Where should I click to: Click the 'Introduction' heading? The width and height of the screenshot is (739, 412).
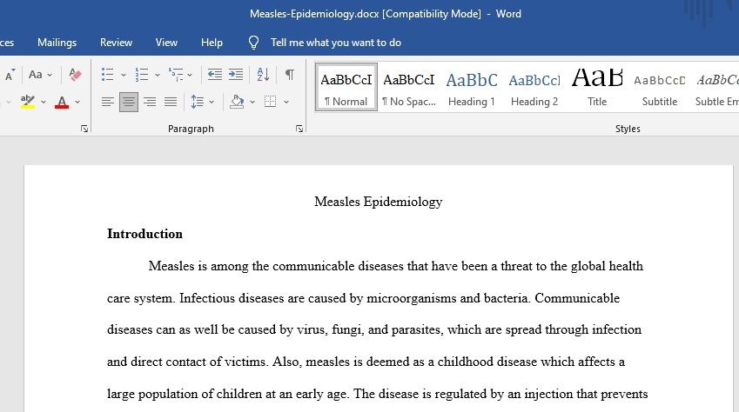(x=144, y=234)
